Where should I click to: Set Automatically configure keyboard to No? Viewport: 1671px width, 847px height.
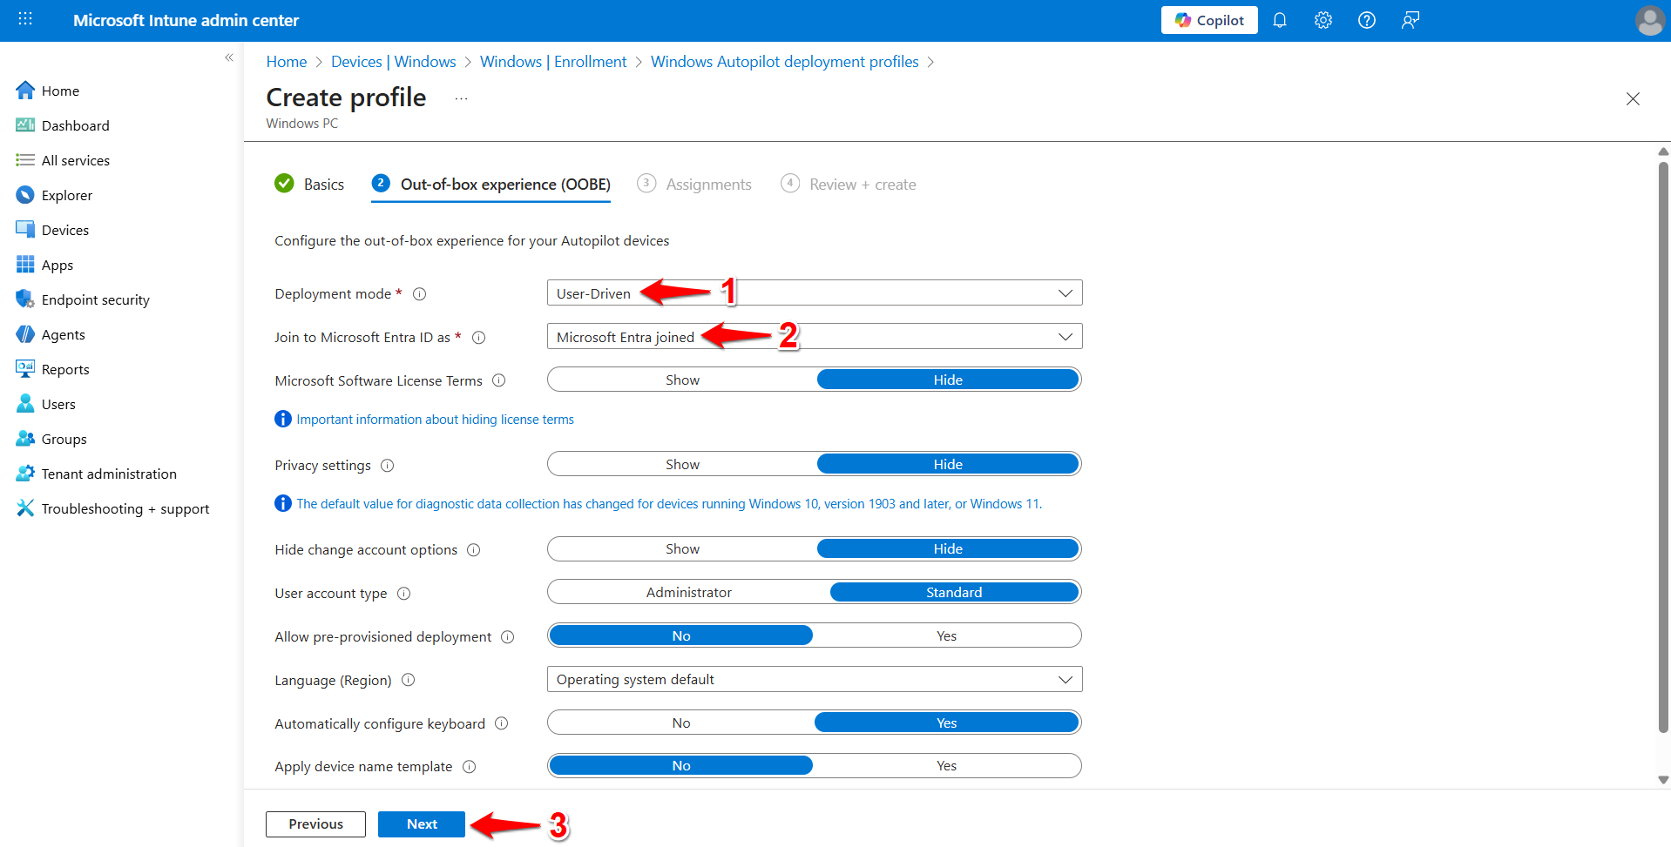[681, 723]
